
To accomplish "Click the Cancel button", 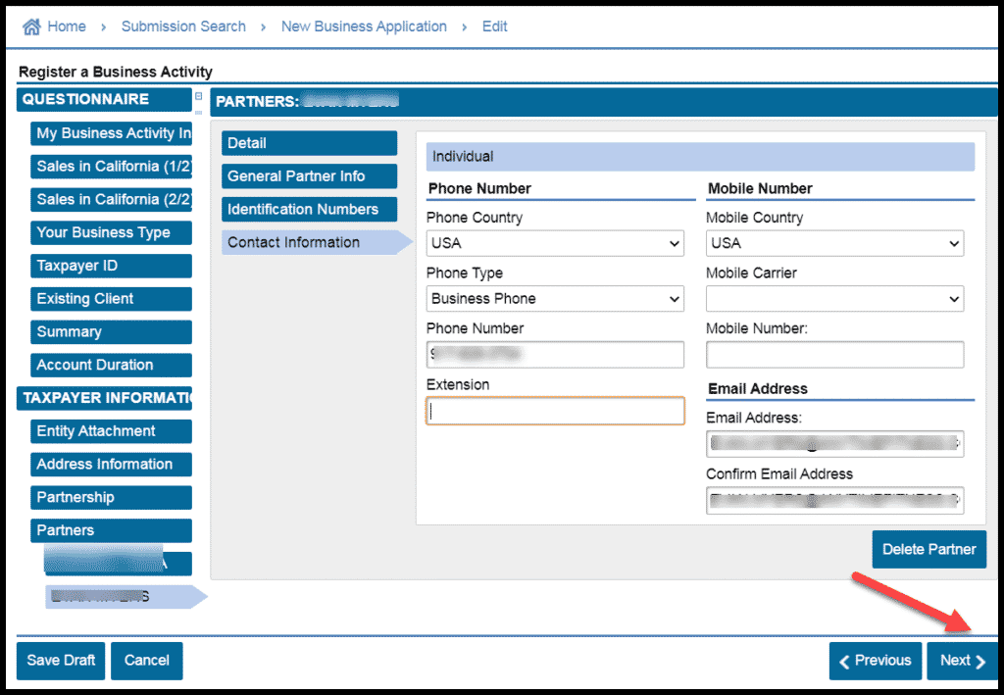I will click(x=147, y=661).
